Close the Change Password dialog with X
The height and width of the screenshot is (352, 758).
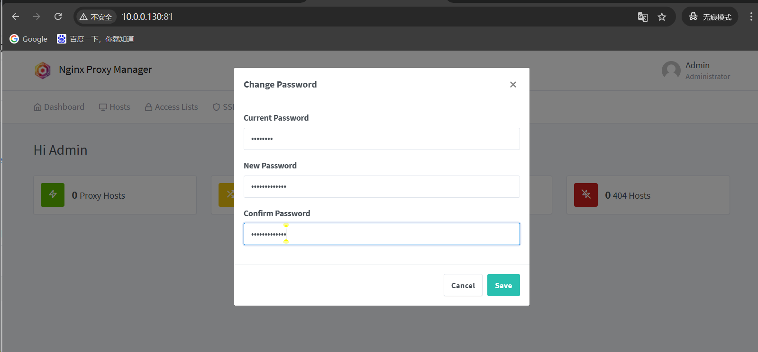(x=513, y=85)
